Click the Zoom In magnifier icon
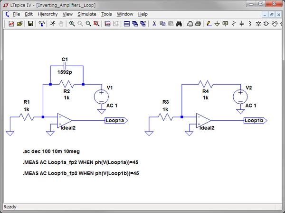 click(72, 24)
